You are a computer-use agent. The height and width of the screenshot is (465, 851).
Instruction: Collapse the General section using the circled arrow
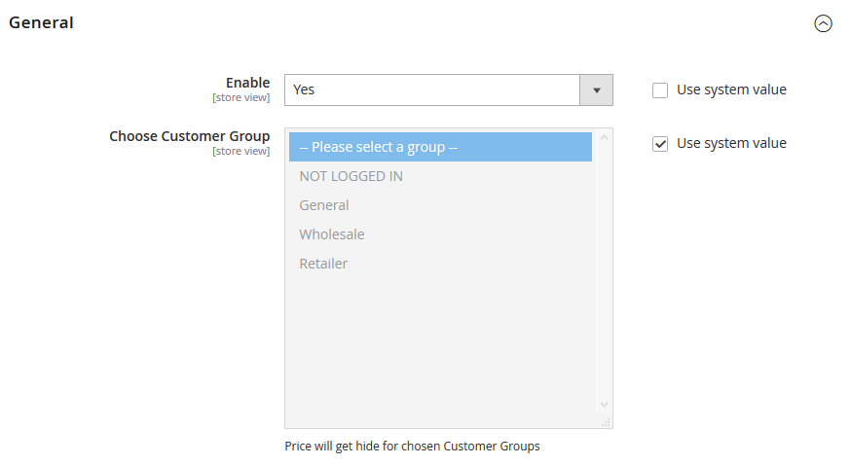(x=823, y=23)
